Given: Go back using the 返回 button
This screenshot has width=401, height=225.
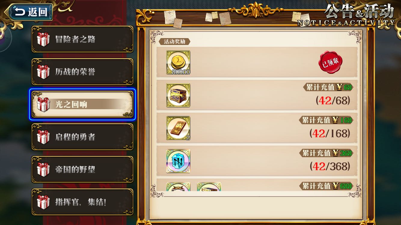Looking at the screenshot, I should pyautogui.click(x=29, y=12).
